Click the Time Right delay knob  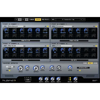(x=36, y=68)
